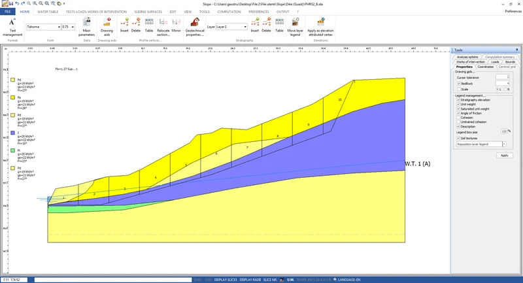The height and width of the screenshot is (283, 523).
Task: Click the Apply button
Action: point(504,156)
